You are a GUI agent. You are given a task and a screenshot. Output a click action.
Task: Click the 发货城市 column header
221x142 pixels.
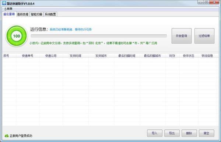pos(101,56)
